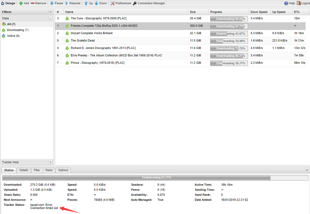Sort by Down Speed column header
310x214 pixels.
(x=260, y=12)
